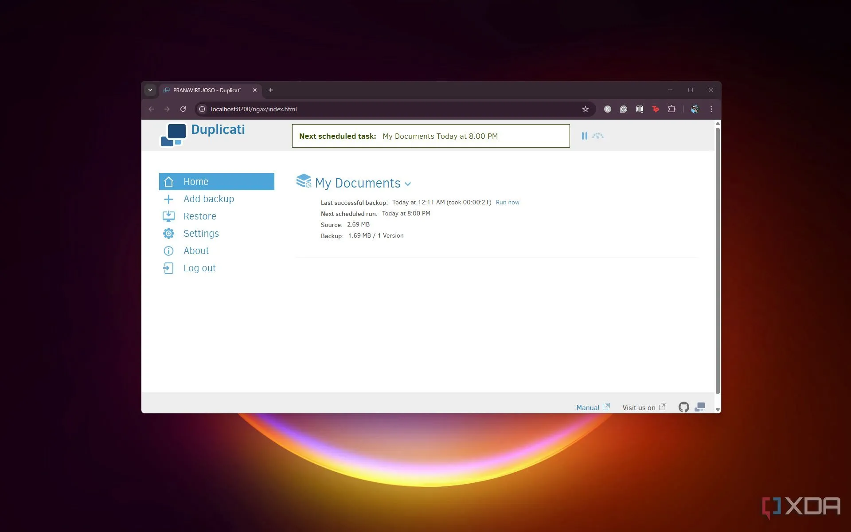Click the Add backup plus icon
This screenshot has width=851, height=532.
point(168,199)
